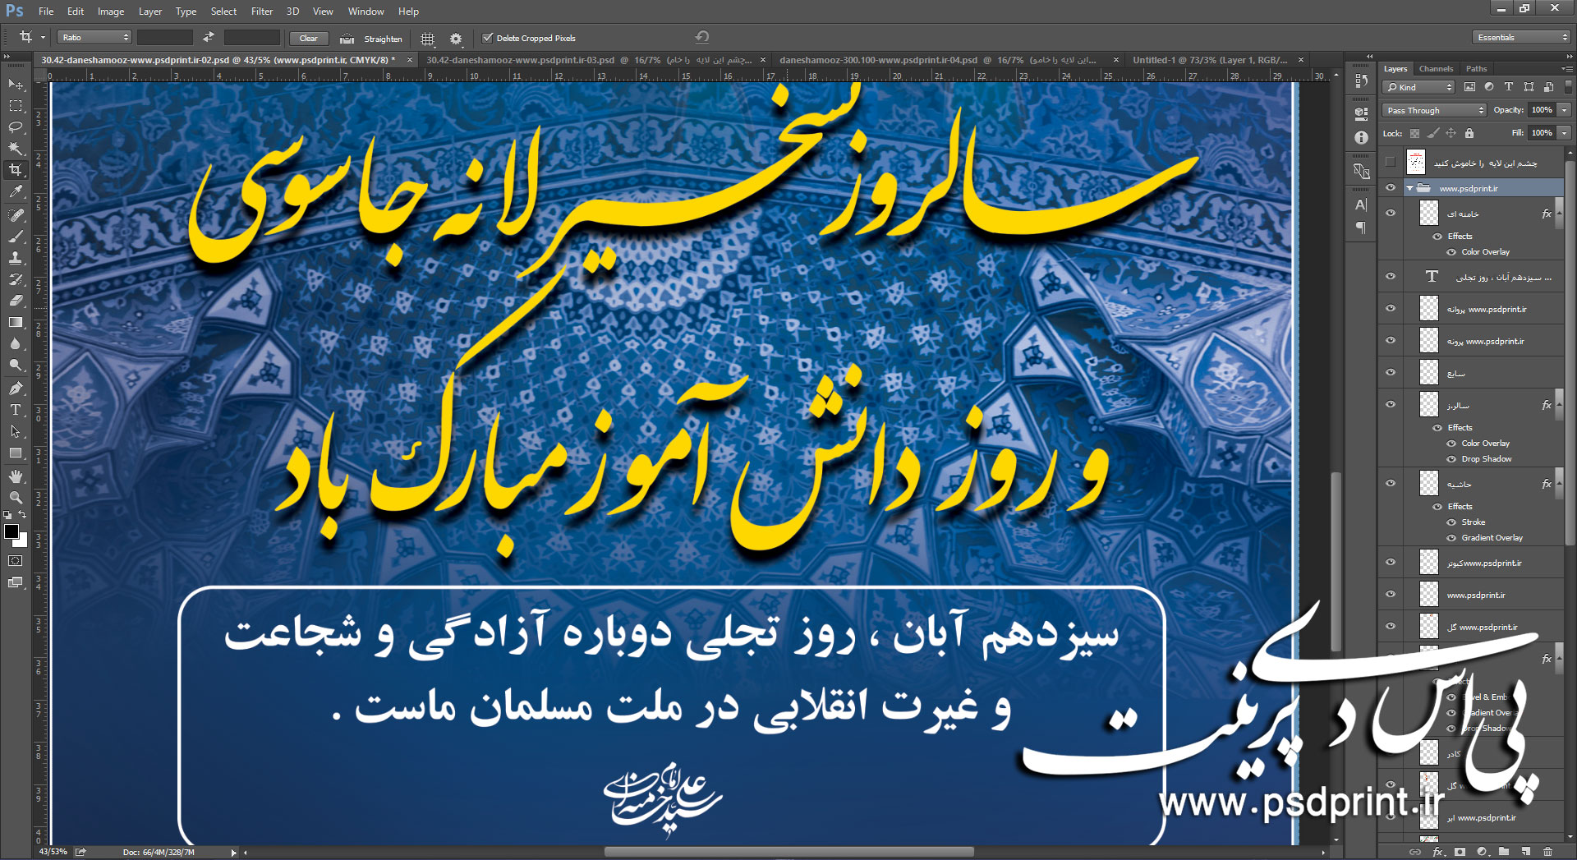Select the Clone Stamp tool
This screenshot has height=860, width=1577.
(x=16, y=258)
